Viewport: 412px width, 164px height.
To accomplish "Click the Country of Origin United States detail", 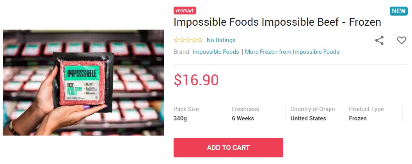I will point(312,114).
